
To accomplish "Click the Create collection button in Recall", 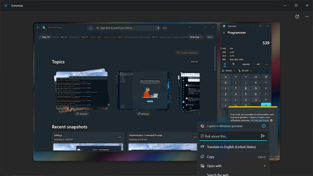I will point(187,52).
